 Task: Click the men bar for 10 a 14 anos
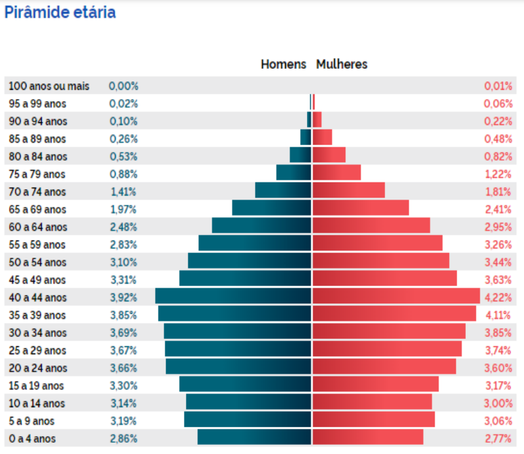click(249, 402)
